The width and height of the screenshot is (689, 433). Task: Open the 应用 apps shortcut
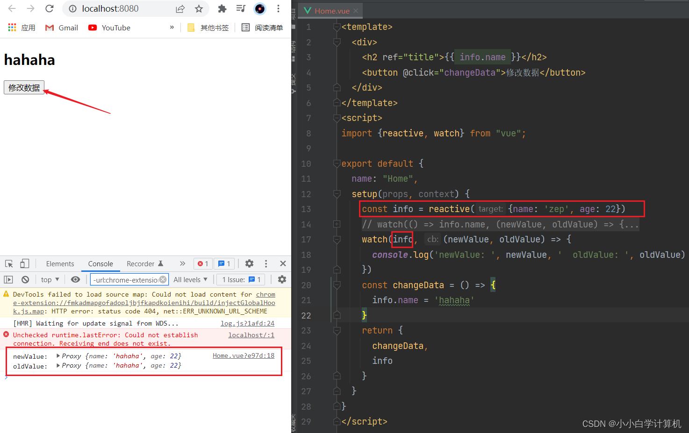[22, 28]
